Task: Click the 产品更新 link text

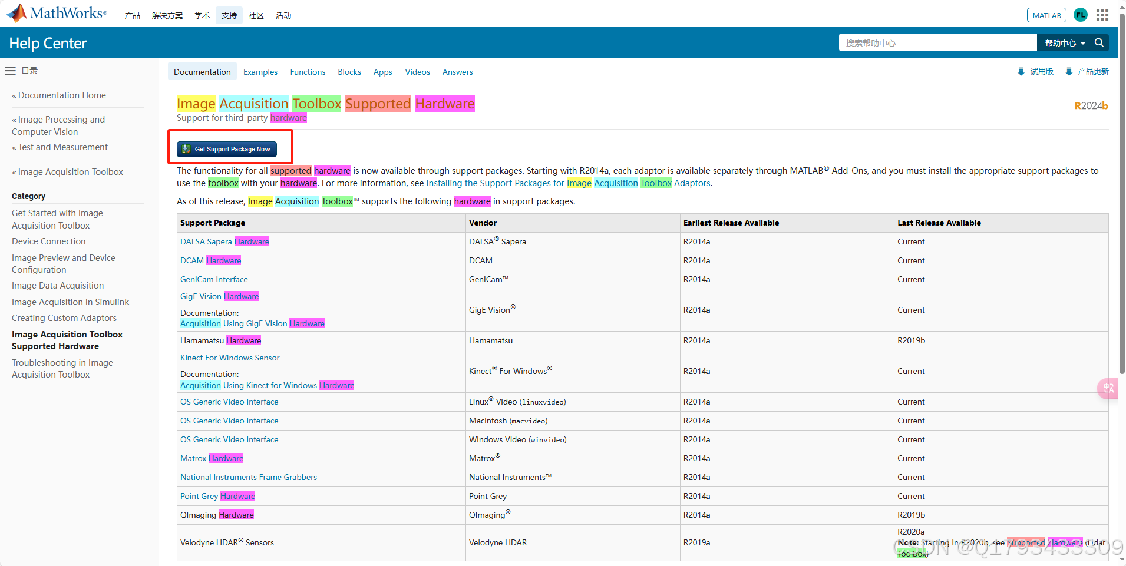Action: (x=1093, y=71)
